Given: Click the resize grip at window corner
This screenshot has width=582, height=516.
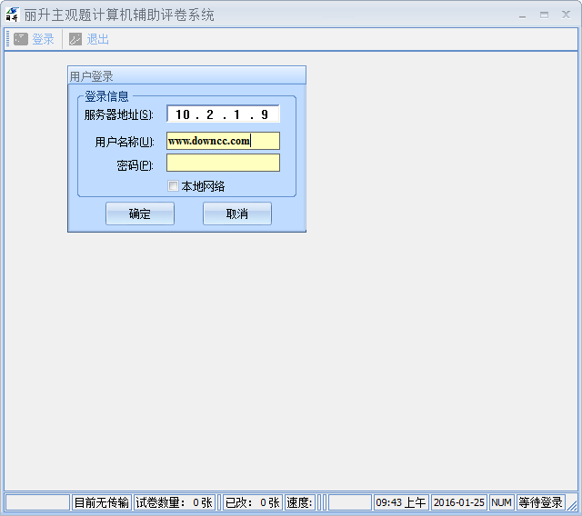Looking at the screenshot, I should tap(572, 505).
